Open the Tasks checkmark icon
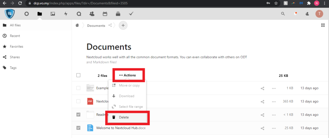This screenshot has width=329, height=138. 131,14
